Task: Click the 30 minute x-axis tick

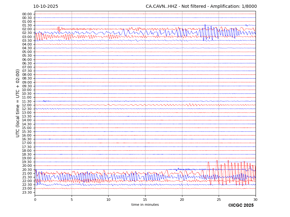Action: click(x=256, y=200)
